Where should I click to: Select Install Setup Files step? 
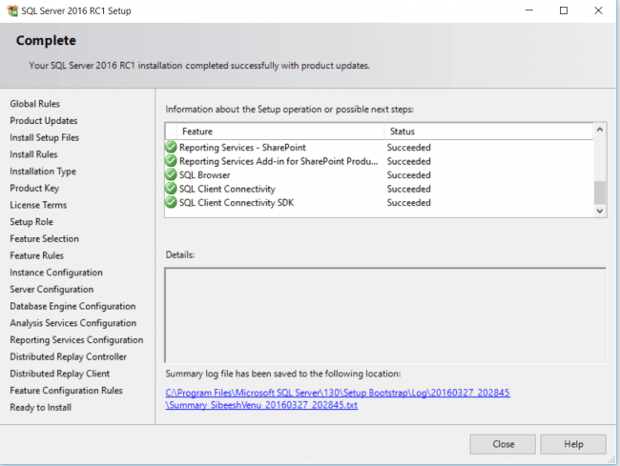click(44, 137)
